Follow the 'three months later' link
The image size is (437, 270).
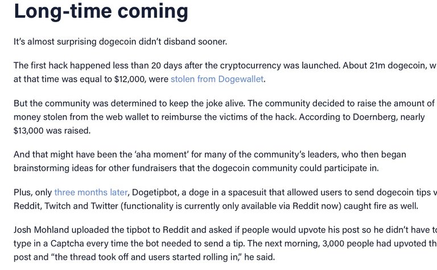click(x=91, y=192)
